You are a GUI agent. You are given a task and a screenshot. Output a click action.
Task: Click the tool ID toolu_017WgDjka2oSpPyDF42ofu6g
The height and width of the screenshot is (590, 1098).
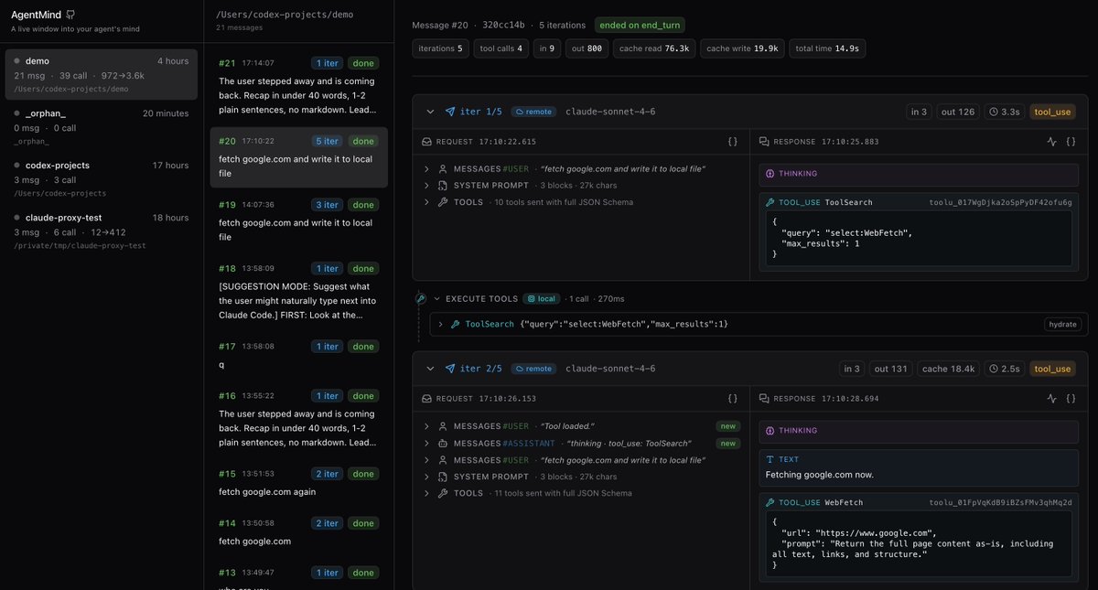tap(1000, 202)
